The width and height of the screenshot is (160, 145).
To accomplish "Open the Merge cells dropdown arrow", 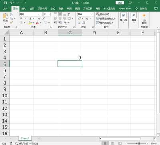I will (x=72, y=18).
